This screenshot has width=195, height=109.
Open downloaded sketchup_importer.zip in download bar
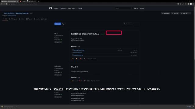point(8,107)
